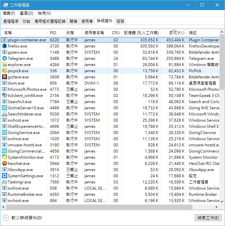Select the svchost.exe row with PID 1020

point(110,139)
